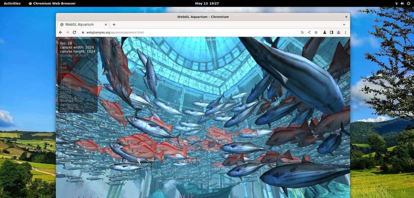Screen dimensions: 414x198
Task: Set number of fish to 1000
Action: tap(65, 72)
